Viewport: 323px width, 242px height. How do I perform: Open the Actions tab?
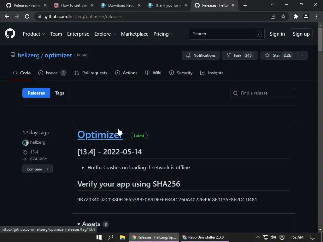[x=126, y=73]
